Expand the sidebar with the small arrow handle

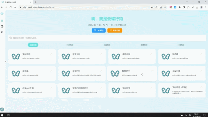[5, 62]
